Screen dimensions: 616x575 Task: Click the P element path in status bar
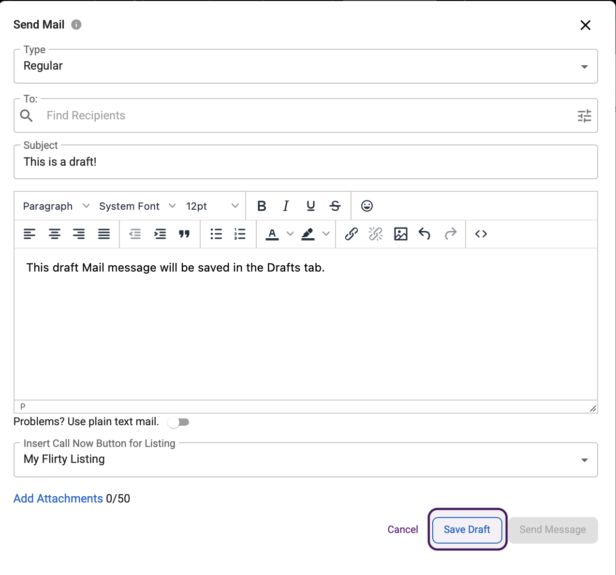click(23, 407)
